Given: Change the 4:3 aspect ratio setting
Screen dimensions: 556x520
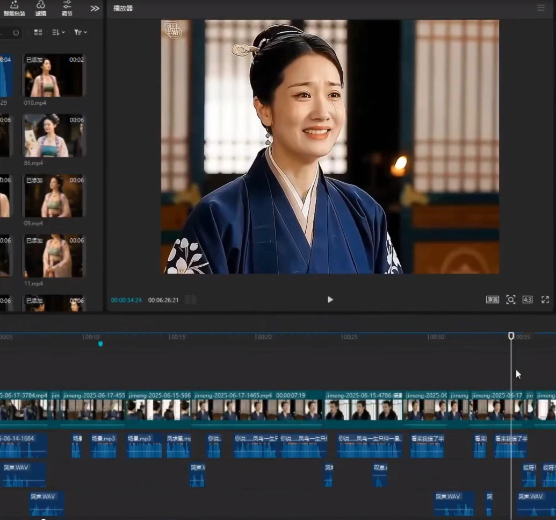Looking at the screenshot, I should click(x=527, y=300).
